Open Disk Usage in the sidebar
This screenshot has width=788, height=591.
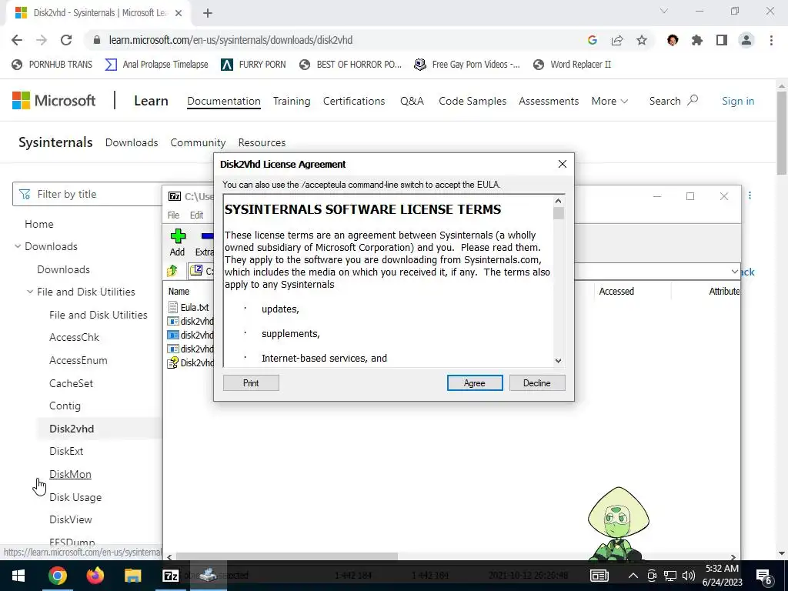75,497
